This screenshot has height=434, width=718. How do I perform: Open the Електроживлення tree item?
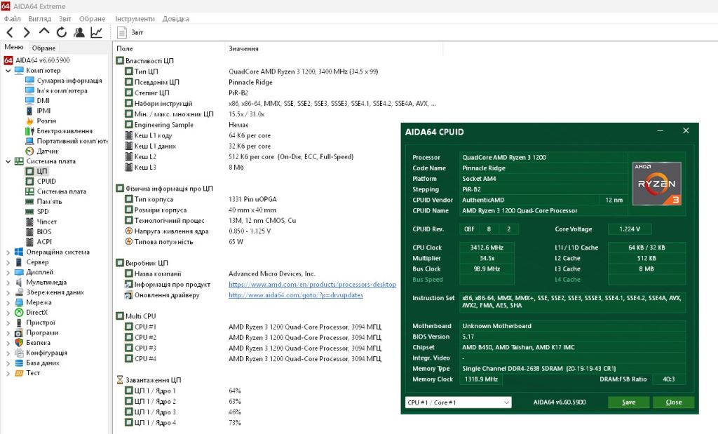pos(65,131)
